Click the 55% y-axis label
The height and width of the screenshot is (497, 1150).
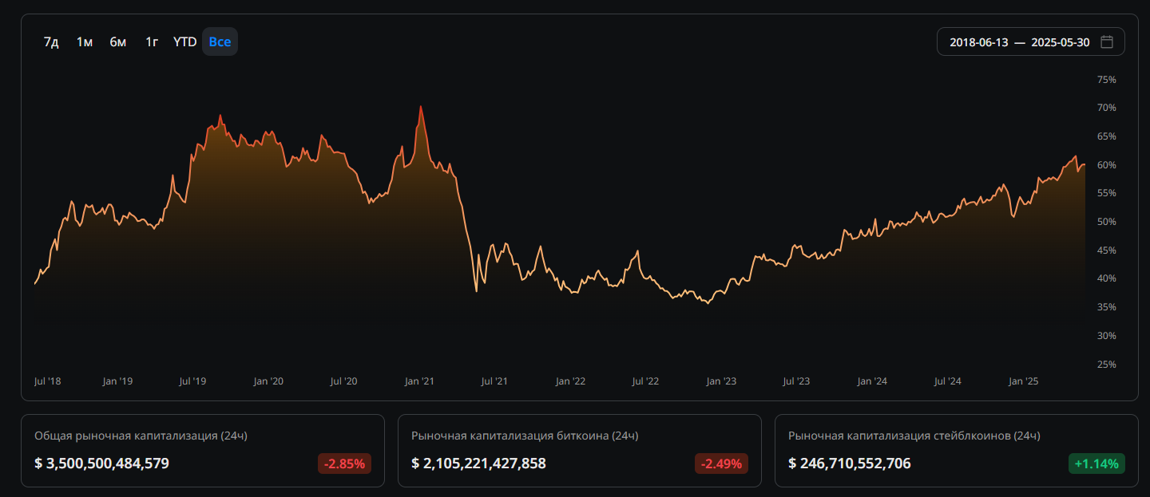pyautogui.click(x=1107, y=193)
